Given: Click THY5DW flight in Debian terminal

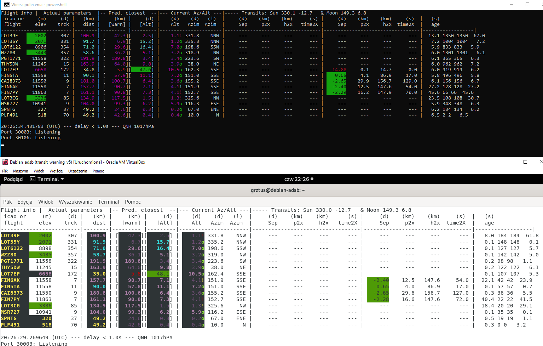Looking at the screenshot, I should click(10, 267).
